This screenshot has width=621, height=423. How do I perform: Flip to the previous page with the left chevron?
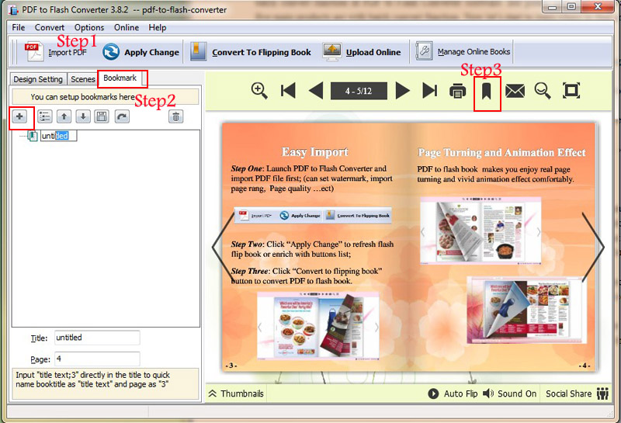coord(224,248)
